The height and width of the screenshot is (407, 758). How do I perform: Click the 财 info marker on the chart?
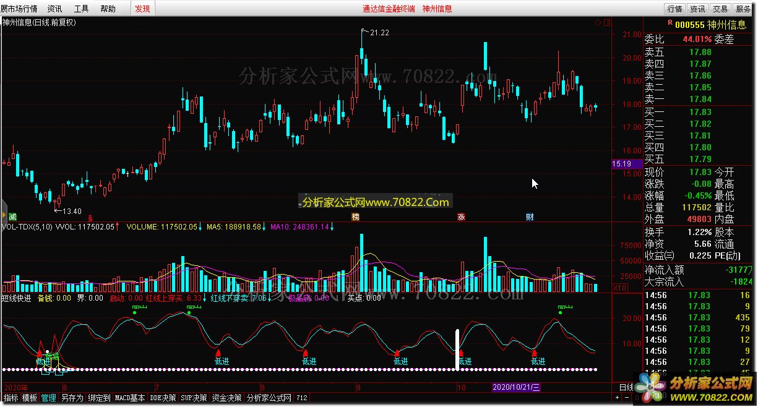pos(530,216)
